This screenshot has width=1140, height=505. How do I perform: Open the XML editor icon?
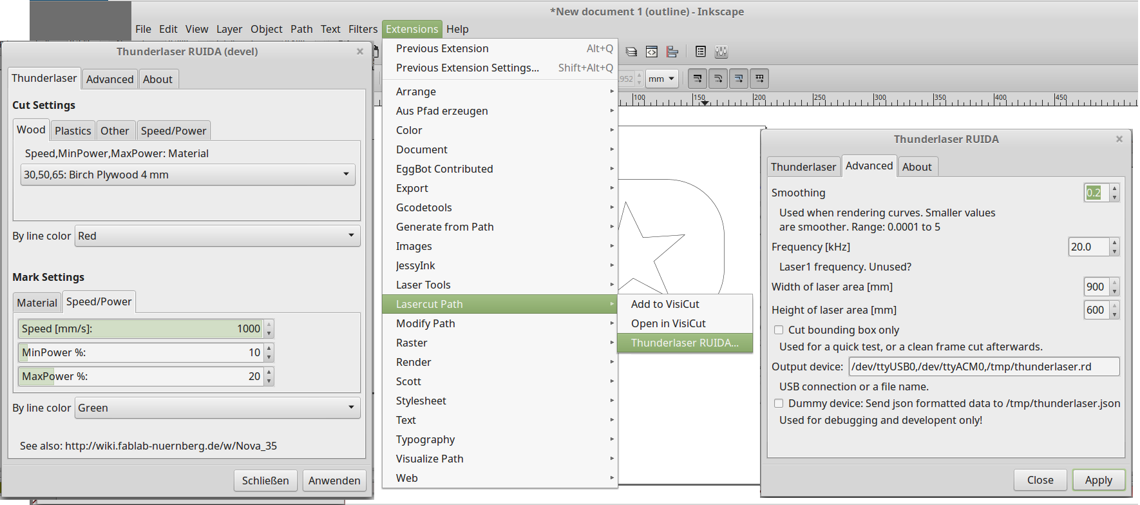point(652,52)
